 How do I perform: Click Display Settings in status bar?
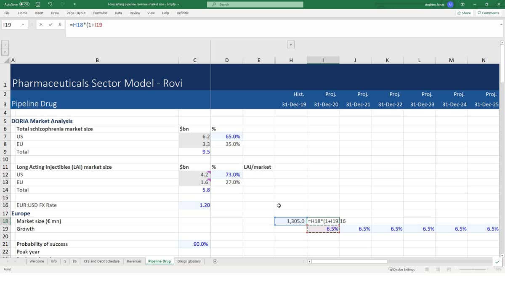click(401, 269)
